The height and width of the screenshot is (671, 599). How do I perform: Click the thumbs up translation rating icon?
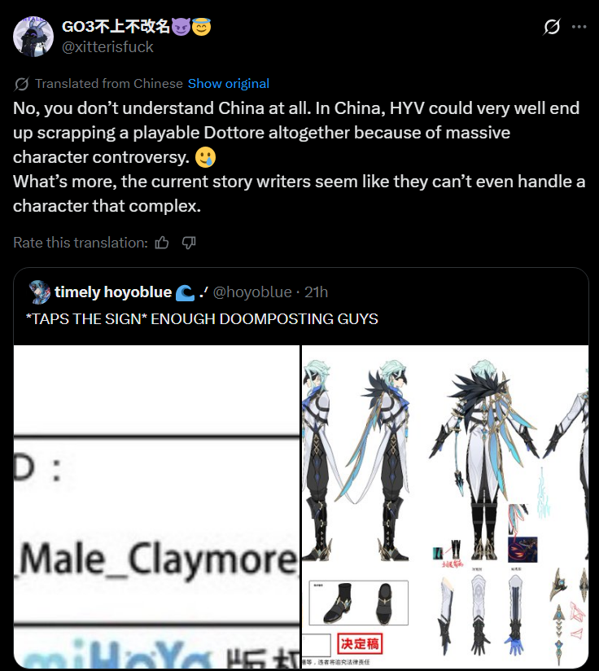click(x=162, y=243)
